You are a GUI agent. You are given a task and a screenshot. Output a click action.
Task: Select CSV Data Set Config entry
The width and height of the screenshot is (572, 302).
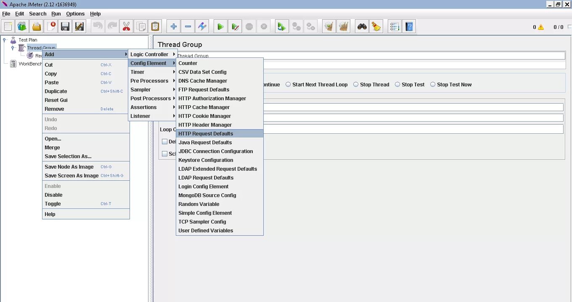(220, 72)
